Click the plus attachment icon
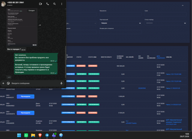The height and width of the screenshot is (139, 192). click(x=3, y=83)
